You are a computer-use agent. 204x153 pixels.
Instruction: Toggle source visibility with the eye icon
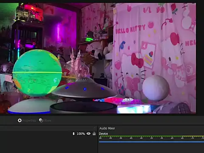tap(88, 133)
